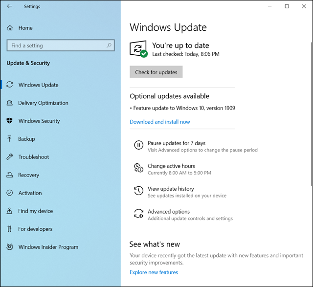
Task: Click Download and install now link
Action: pyautogui.click(x=160, y=122)
